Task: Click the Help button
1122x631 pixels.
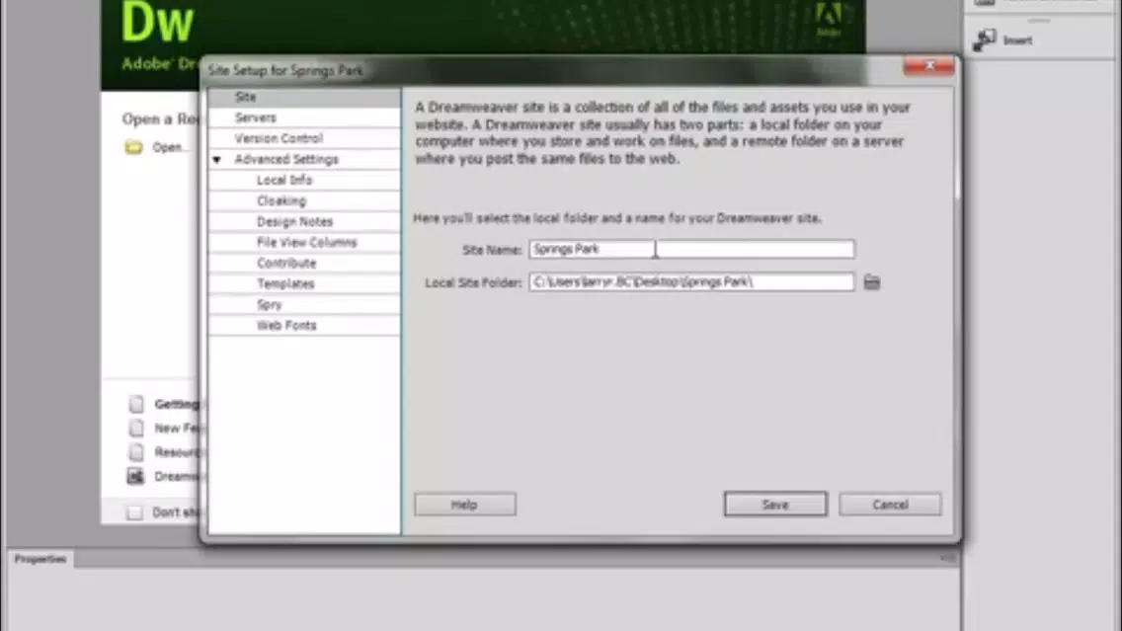Action: click(464, 505)
